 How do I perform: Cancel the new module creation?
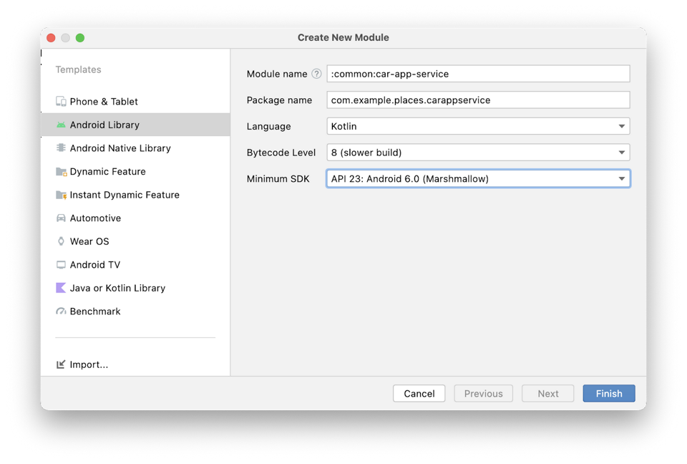(x=419, y=393)
